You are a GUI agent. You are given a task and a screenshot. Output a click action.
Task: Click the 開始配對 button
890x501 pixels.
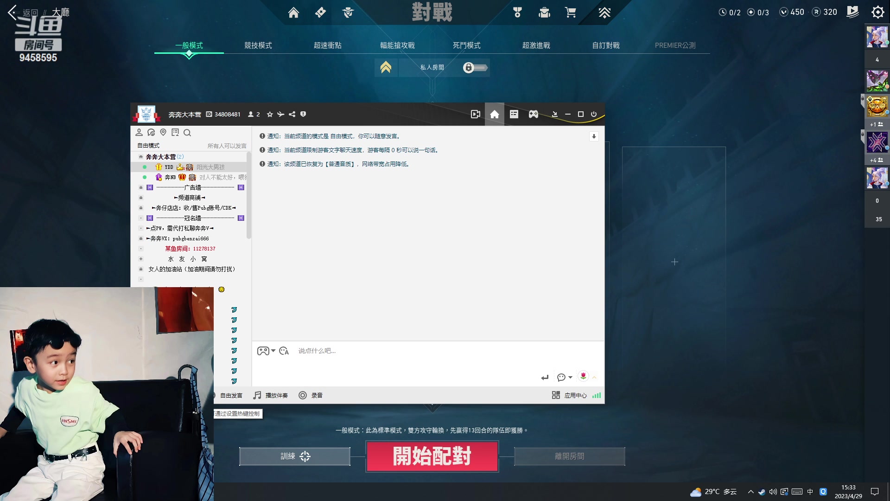coord(432,456)
